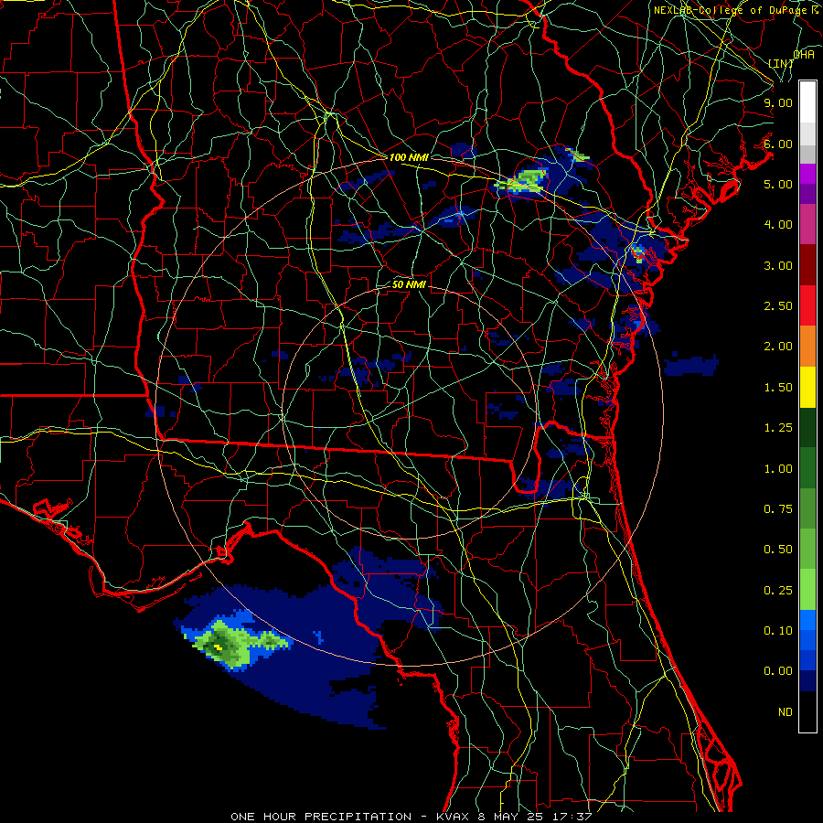This screenshot has width=823, height=823.
Task: Click the '2.50' legend value
Action: coord(778,306)
